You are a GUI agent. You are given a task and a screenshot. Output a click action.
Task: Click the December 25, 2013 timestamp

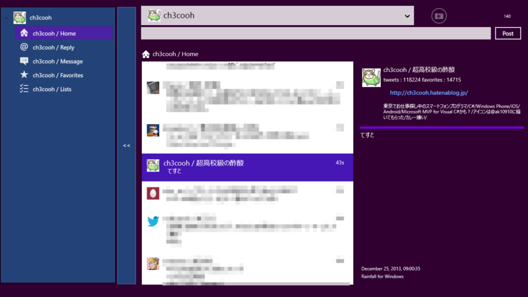click(x=391, y=269)
